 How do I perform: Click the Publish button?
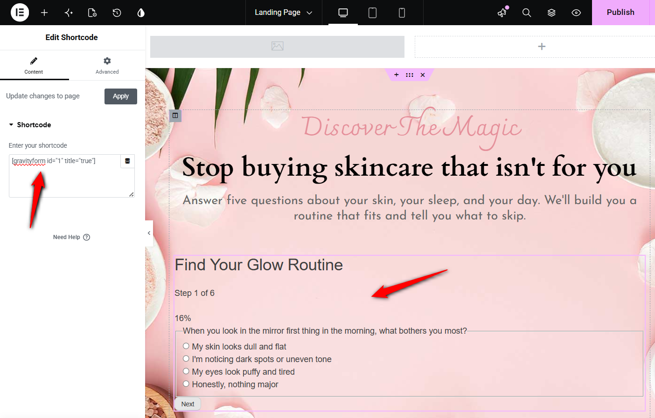coord(620,13)
